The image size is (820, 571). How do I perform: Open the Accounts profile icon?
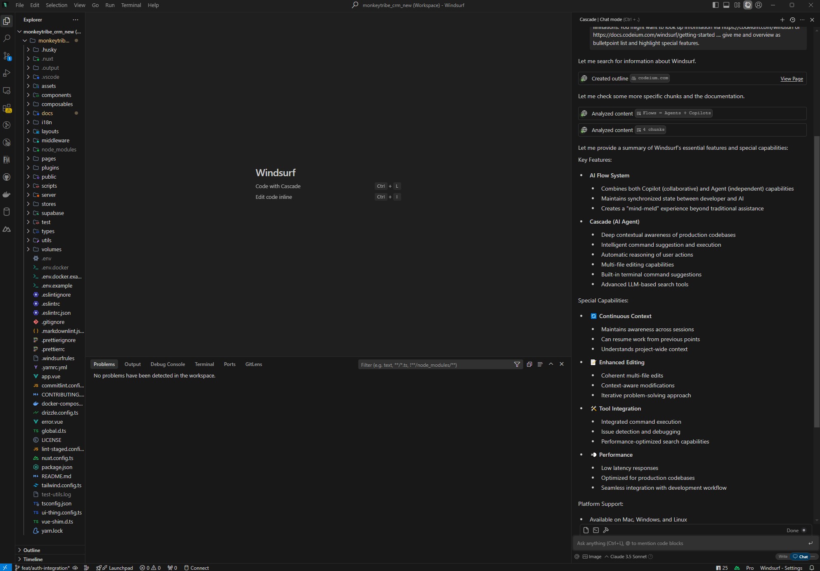(759, 5)
